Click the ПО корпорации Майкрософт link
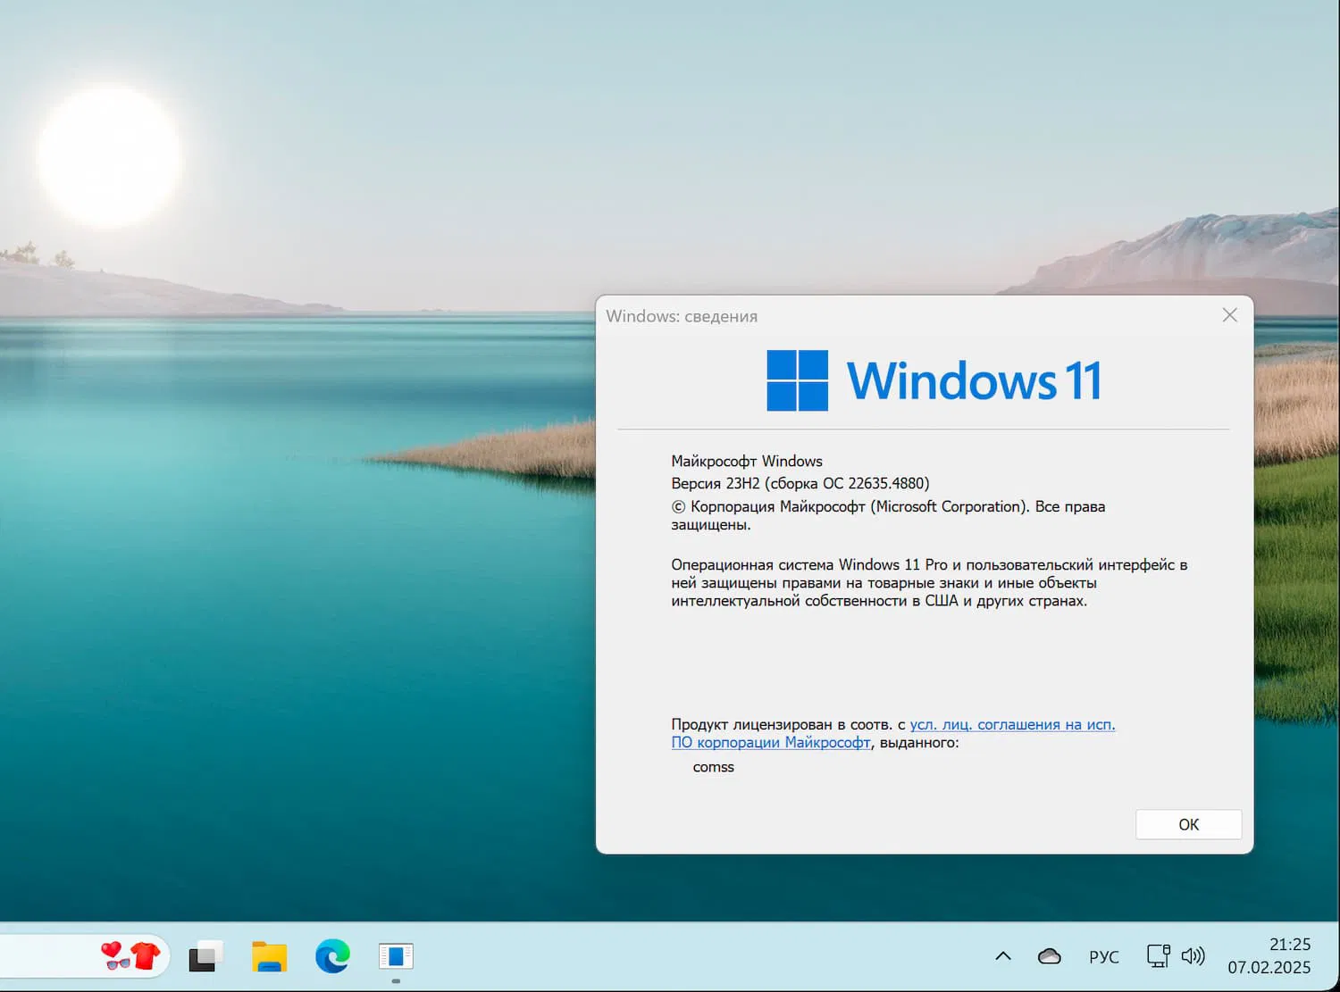 point(770,743)
